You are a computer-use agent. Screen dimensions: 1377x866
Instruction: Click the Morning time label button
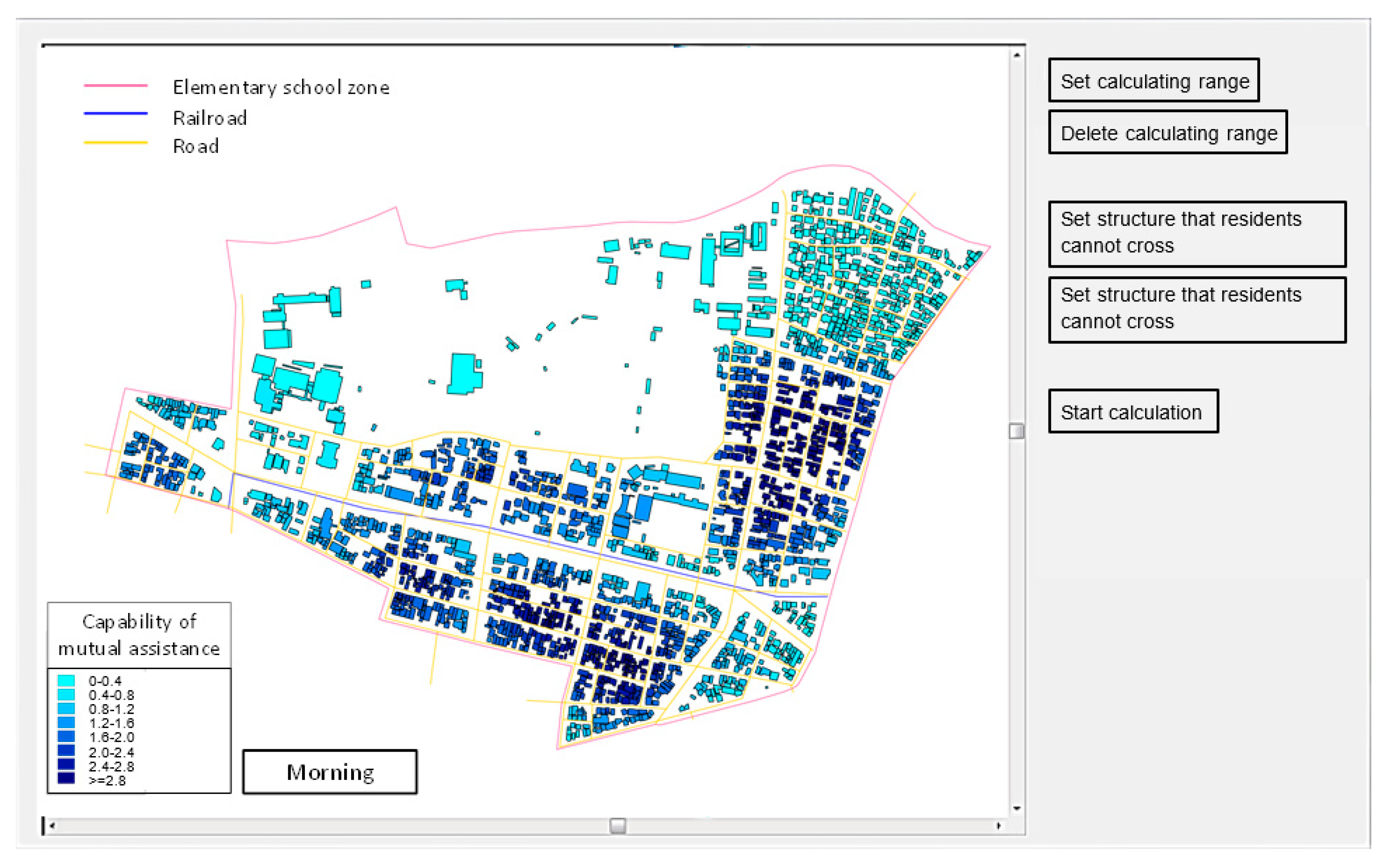(330, 771)
